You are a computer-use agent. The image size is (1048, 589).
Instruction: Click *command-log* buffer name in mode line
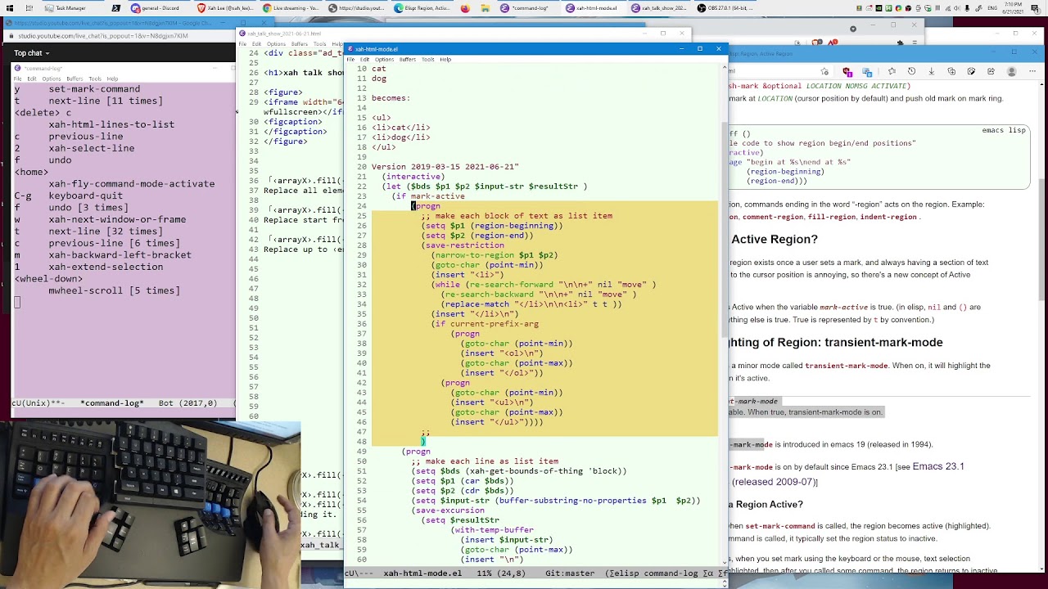pyautogui.click(x=112, y=403)
